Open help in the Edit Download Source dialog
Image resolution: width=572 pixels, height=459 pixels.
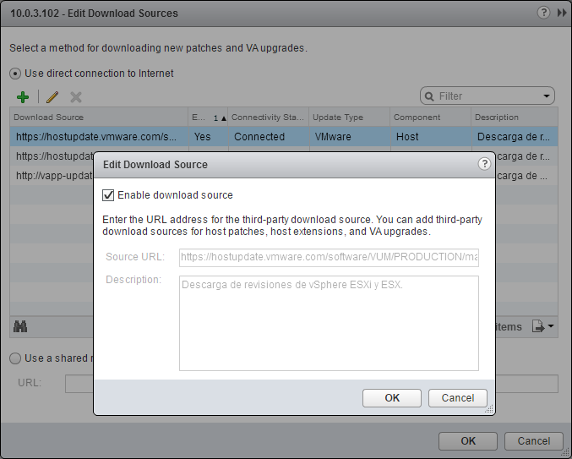click(484, 164)
